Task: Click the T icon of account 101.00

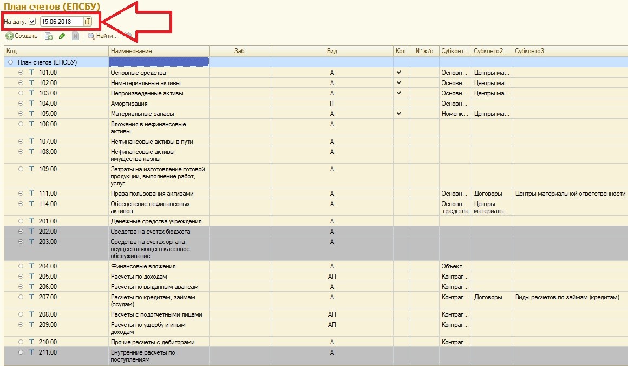Action: (31, 73)
